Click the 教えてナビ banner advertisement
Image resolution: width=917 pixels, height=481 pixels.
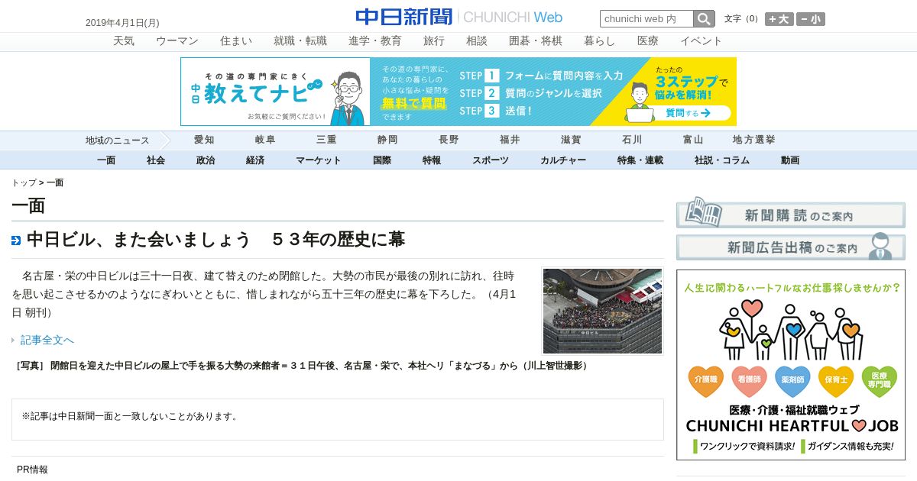pos(458,92)
